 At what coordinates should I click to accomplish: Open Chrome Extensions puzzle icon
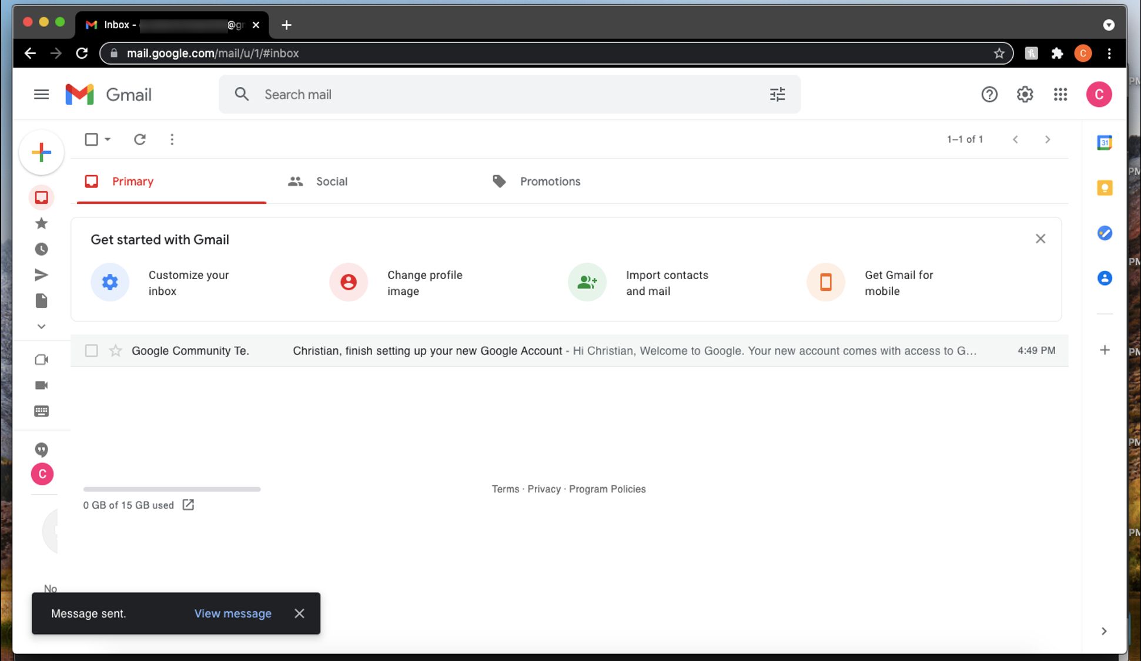click(1057, 53)
